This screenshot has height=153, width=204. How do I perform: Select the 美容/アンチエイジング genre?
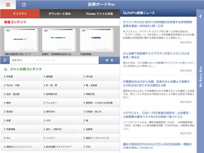(100, 138)
